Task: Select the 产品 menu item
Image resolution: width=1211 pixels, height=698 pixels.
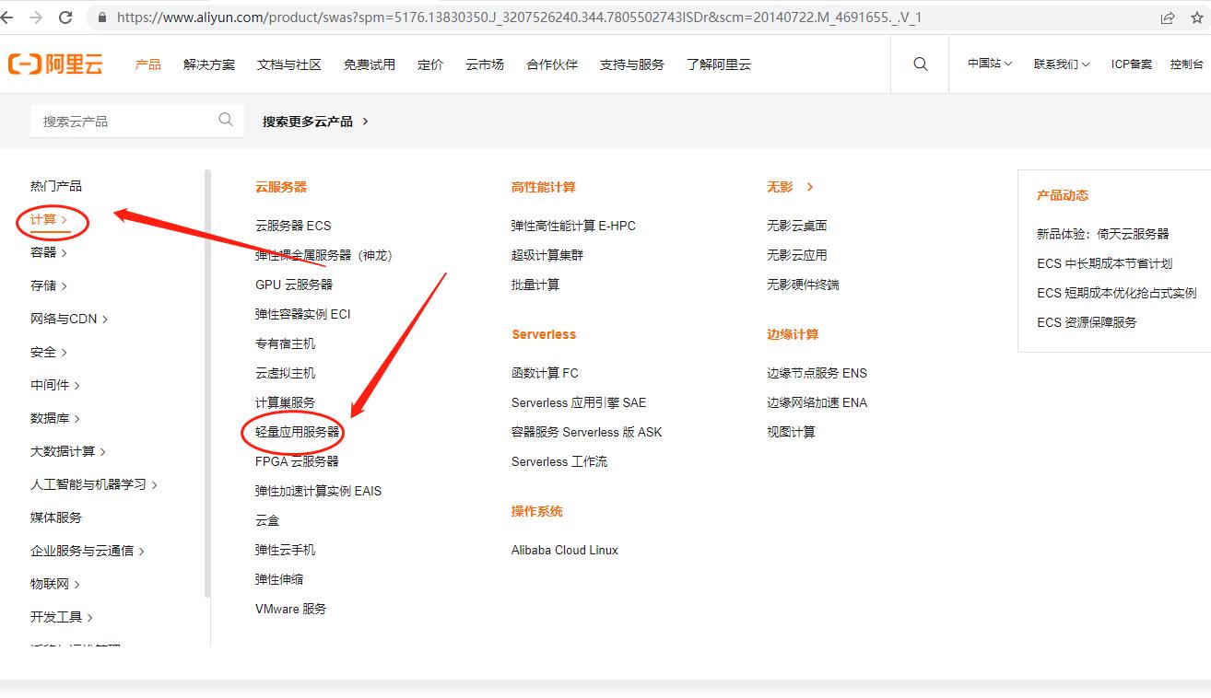Action: (147, 64)
